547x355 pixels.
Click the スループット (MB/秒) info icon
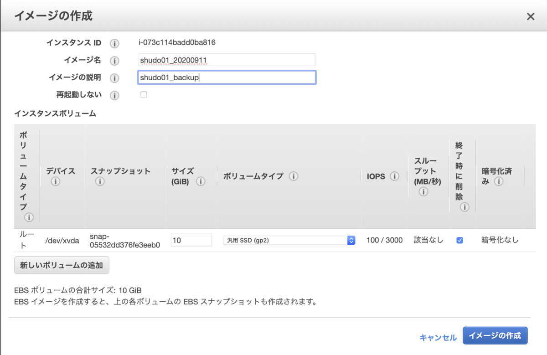[423, 192]
